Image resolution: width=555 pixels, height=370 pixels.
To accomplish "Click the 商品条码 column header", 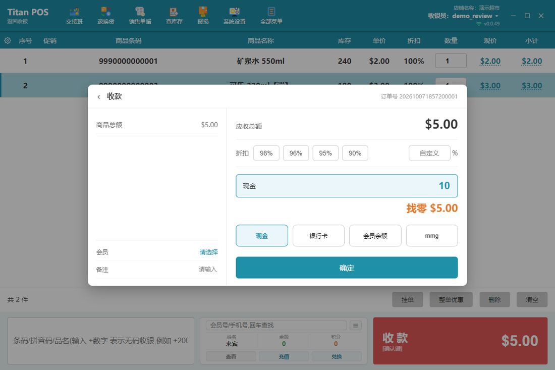I will tap(128, 41).
